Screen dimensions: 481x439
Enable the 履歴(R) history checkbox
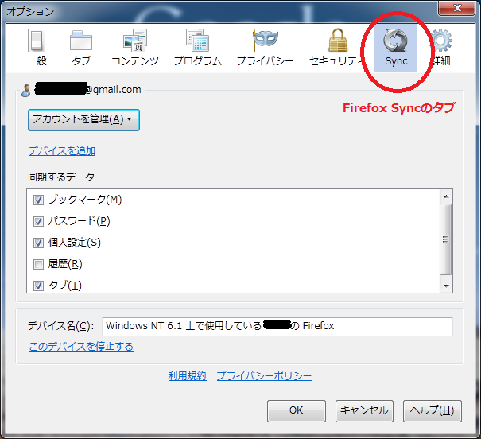(38, 264)
